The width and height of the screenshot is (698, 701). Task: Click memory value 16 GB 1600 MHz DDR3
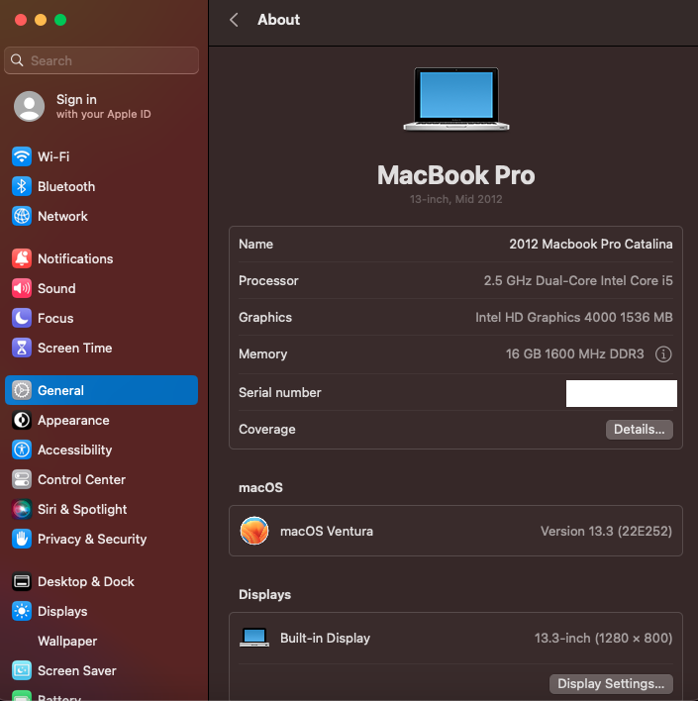tap(574, 354)
